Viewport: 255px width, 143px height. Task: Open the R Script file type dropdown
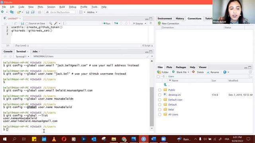pos(147,46)
